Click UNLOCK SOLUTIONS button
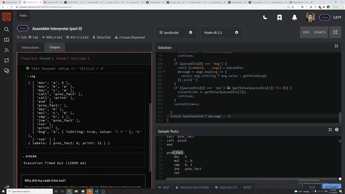Viewport: 345px width, 194px height. 192,188
